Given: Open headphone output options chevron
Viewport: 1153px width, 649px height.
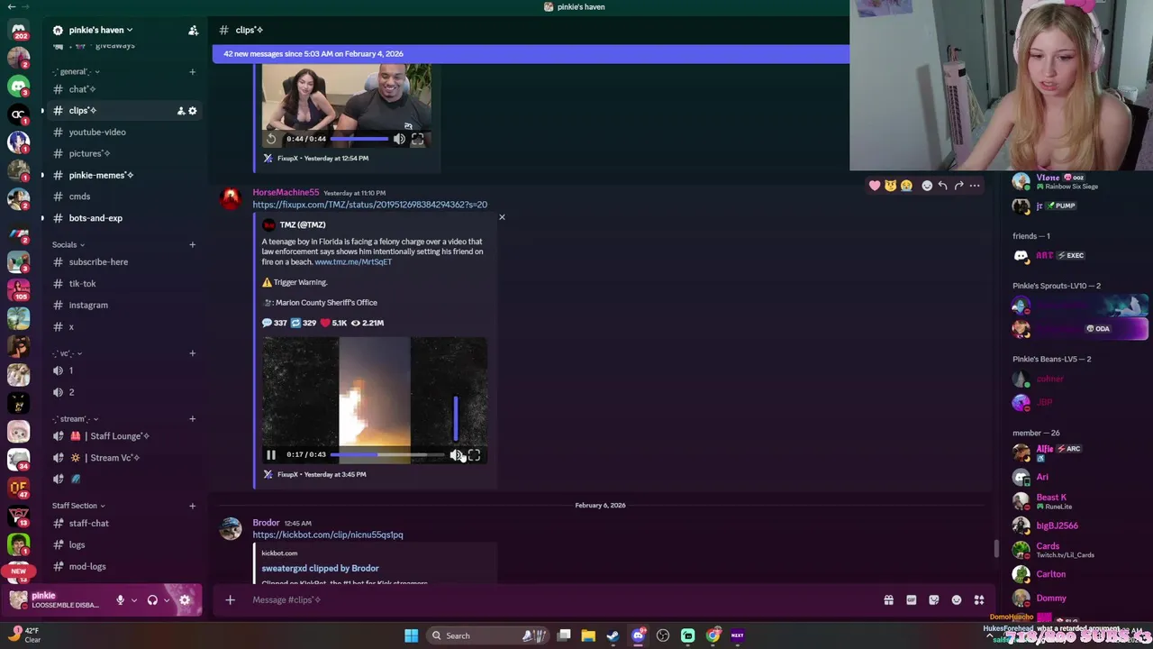Looking at the screenshot, I should 167,599.
